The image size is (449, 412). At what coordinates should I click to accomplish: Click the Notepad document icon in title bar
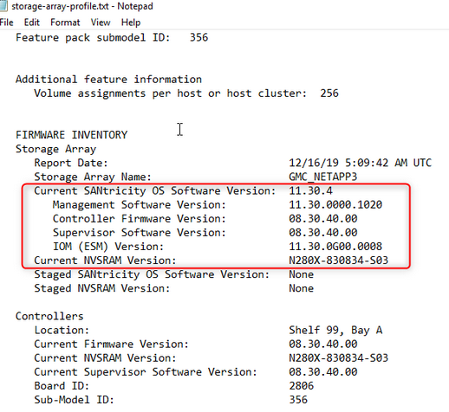click(x=3, y=6)
